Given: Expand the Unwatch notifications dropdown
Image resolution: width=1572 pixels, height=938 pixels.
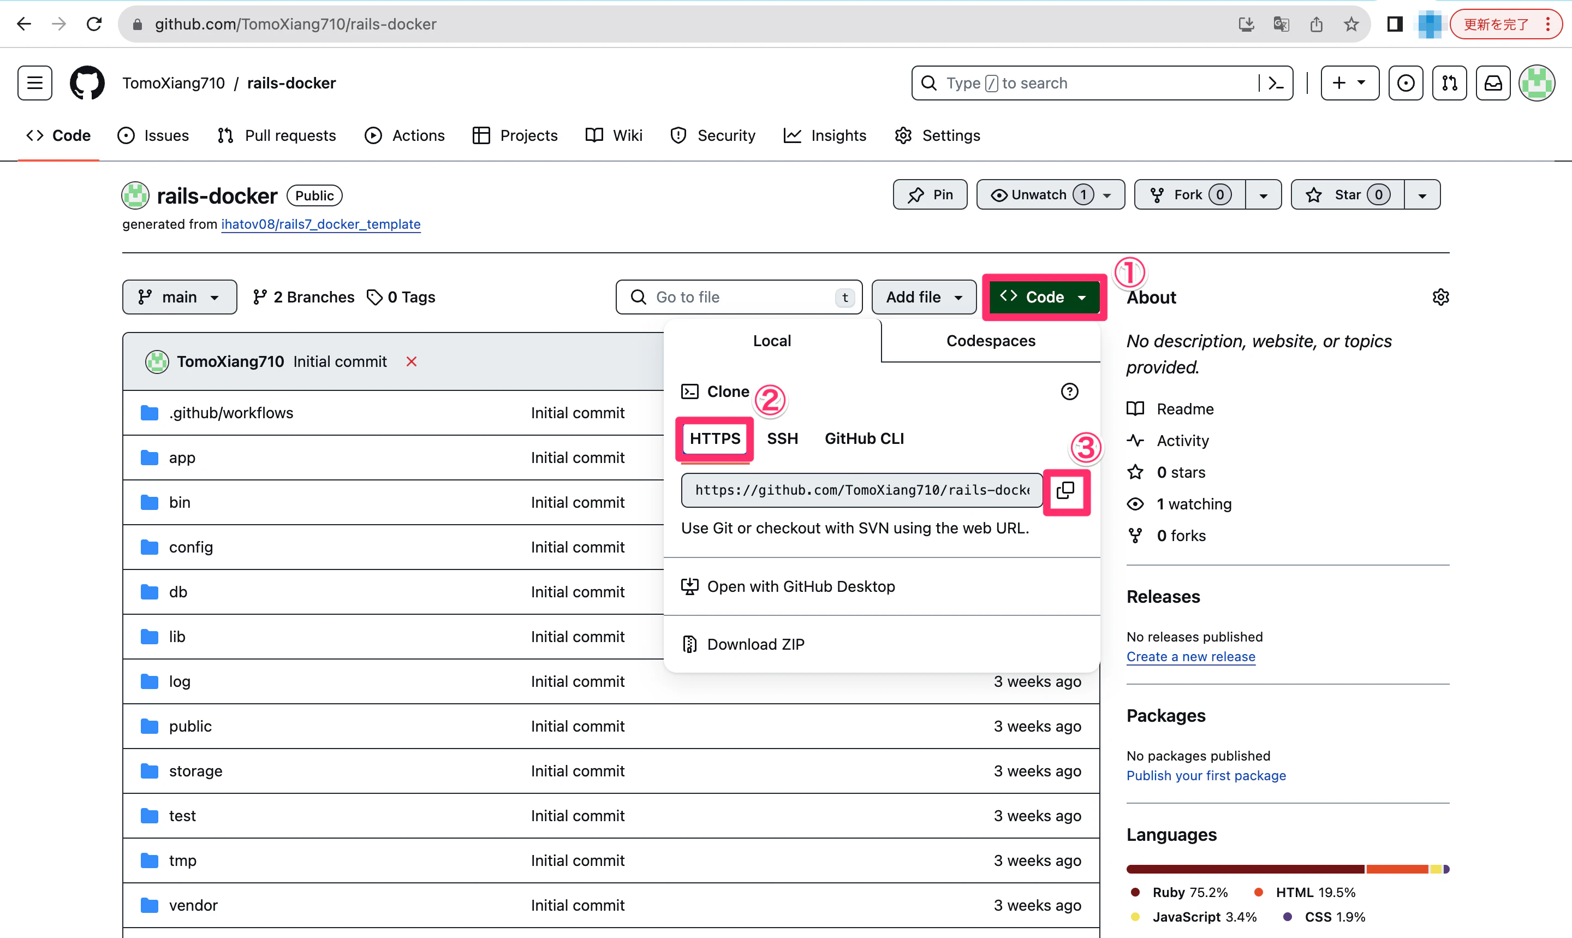Looking at the screenshot, I should coord(1050,195).
